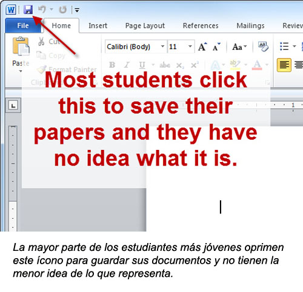Viewport: 303px width, 292px height.
Task: Toggle Bold formatting
Action: (x=112, y=65)
